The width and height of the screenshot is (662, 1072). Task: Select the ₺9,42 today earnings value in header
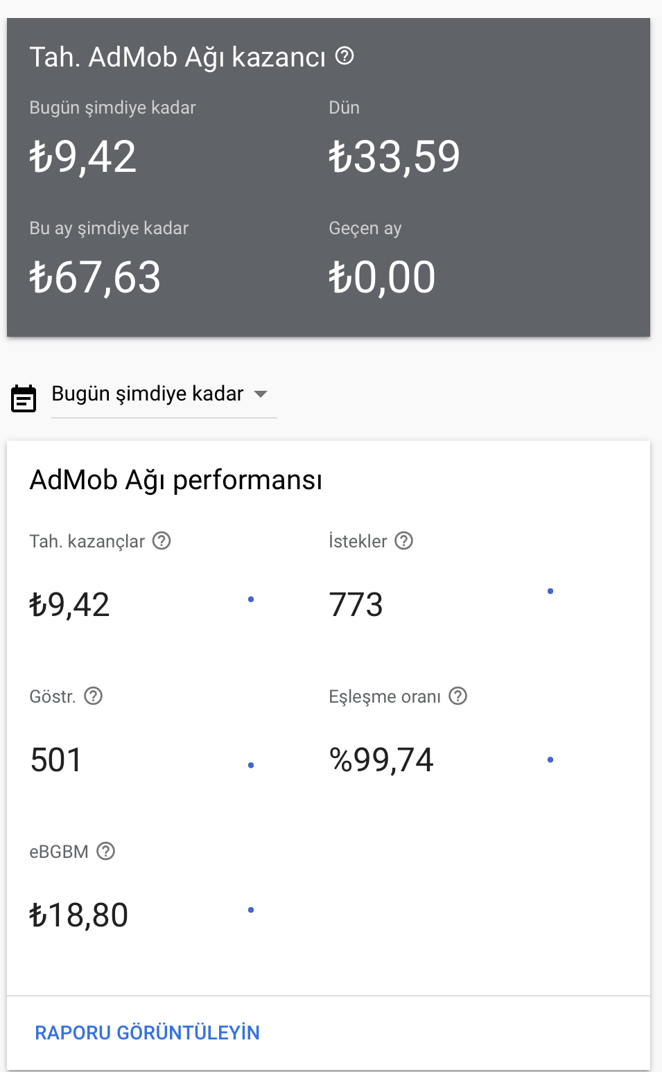(x=82, y=157)
